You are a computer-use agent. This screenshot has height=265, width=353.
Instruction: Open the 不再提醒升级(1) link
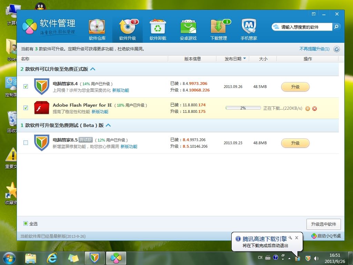pos(314,49)
